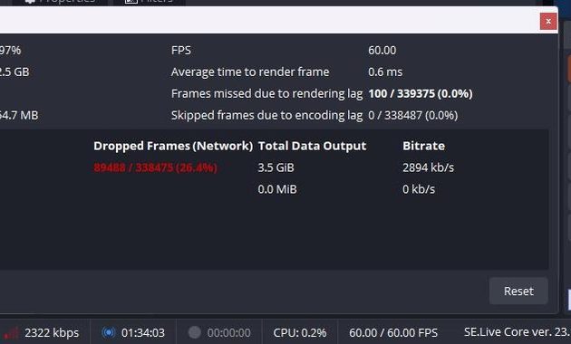
Task: Click the gray recording status dot
Action: [195, 332]
